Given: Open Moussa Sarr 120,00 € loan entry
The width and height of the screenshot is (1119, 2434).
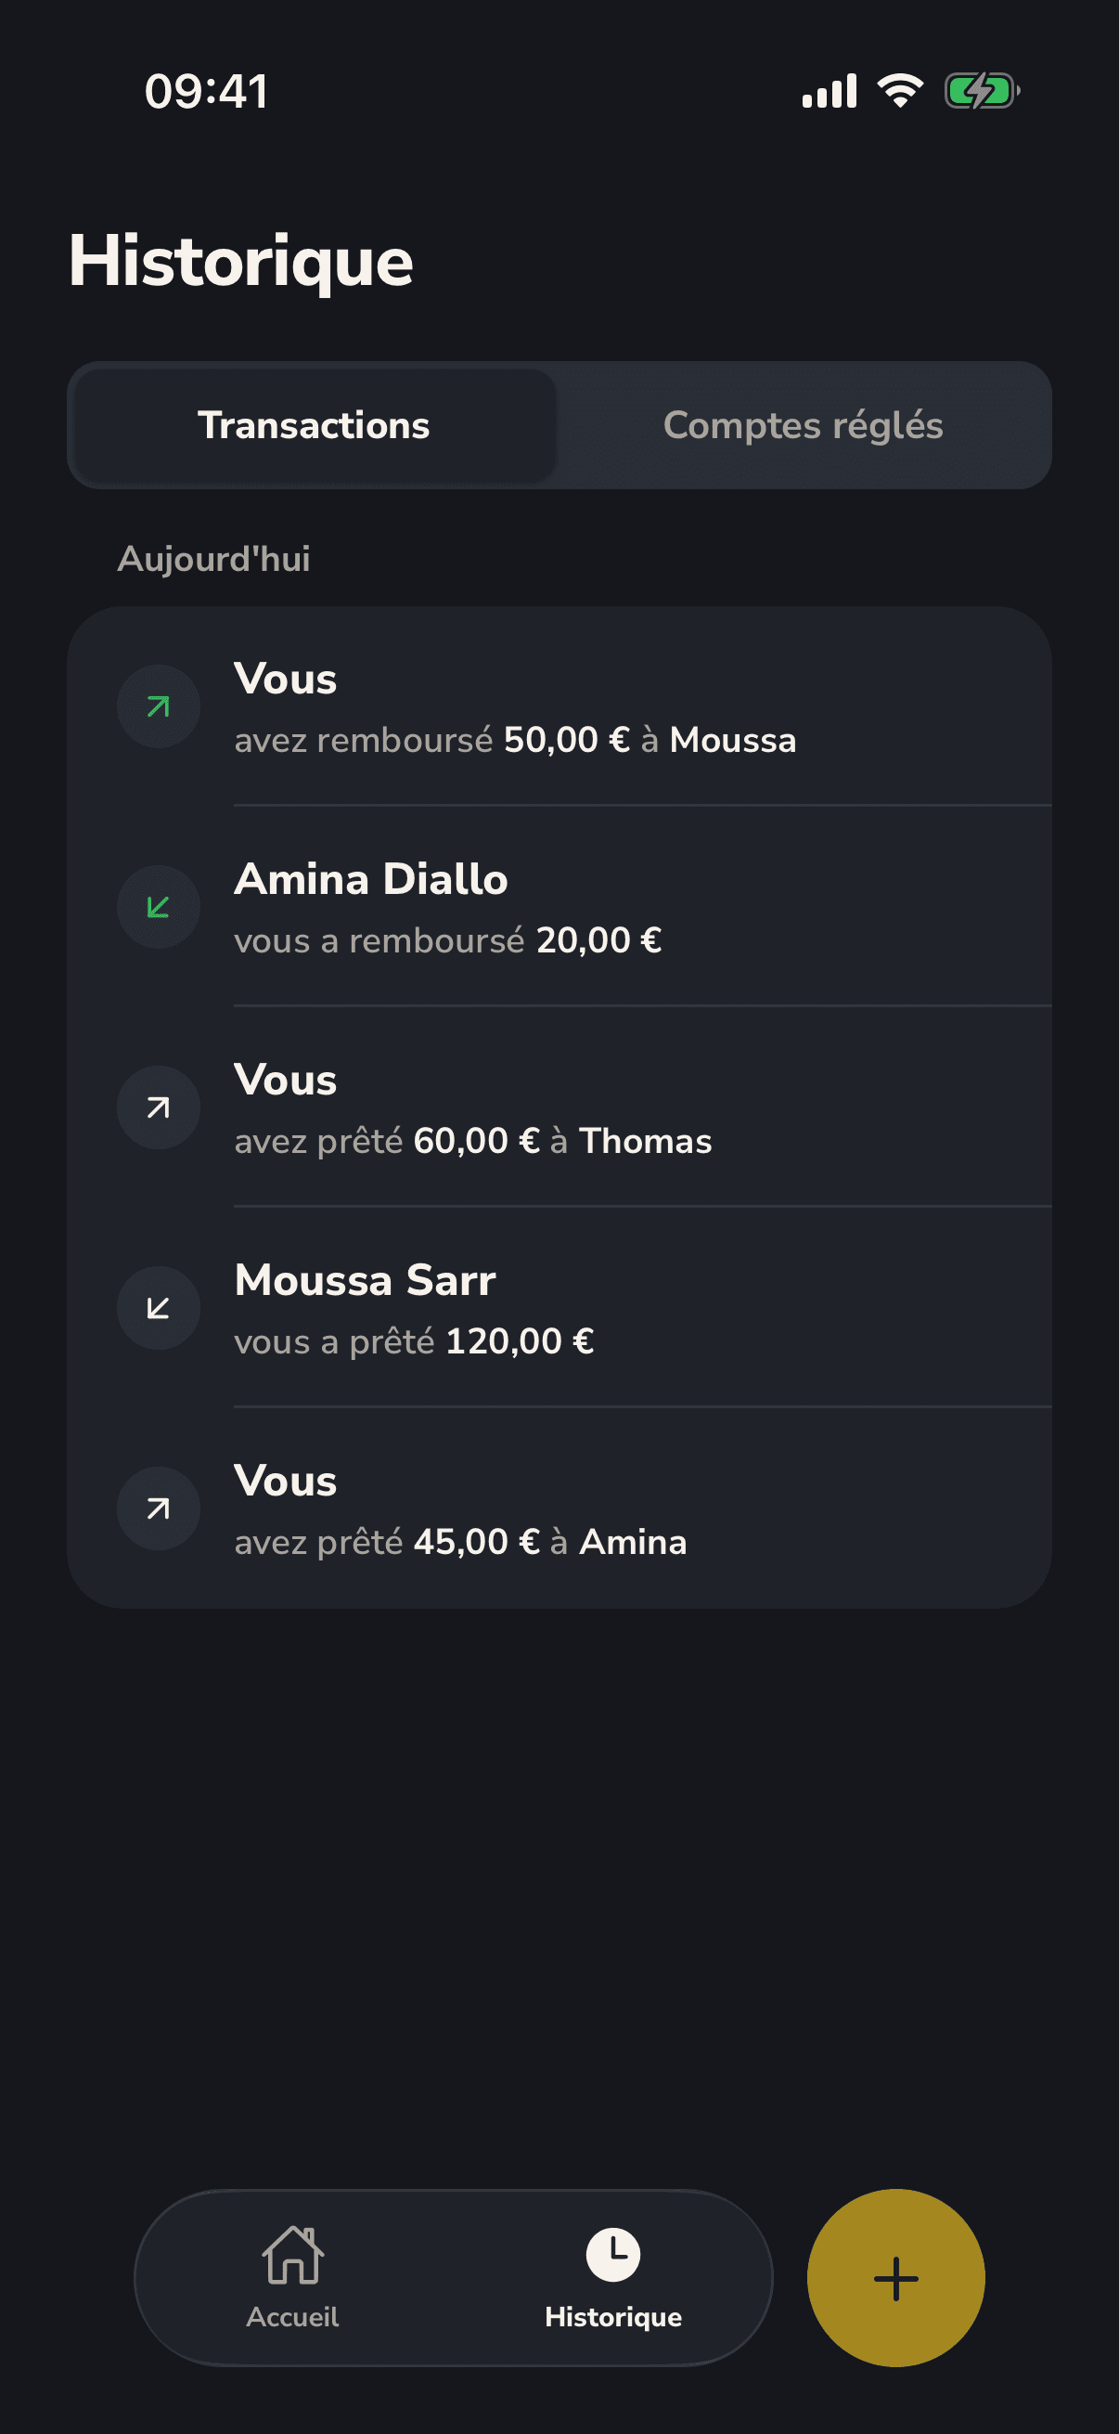Looking at the screenshot, I should pos(559,1307).
